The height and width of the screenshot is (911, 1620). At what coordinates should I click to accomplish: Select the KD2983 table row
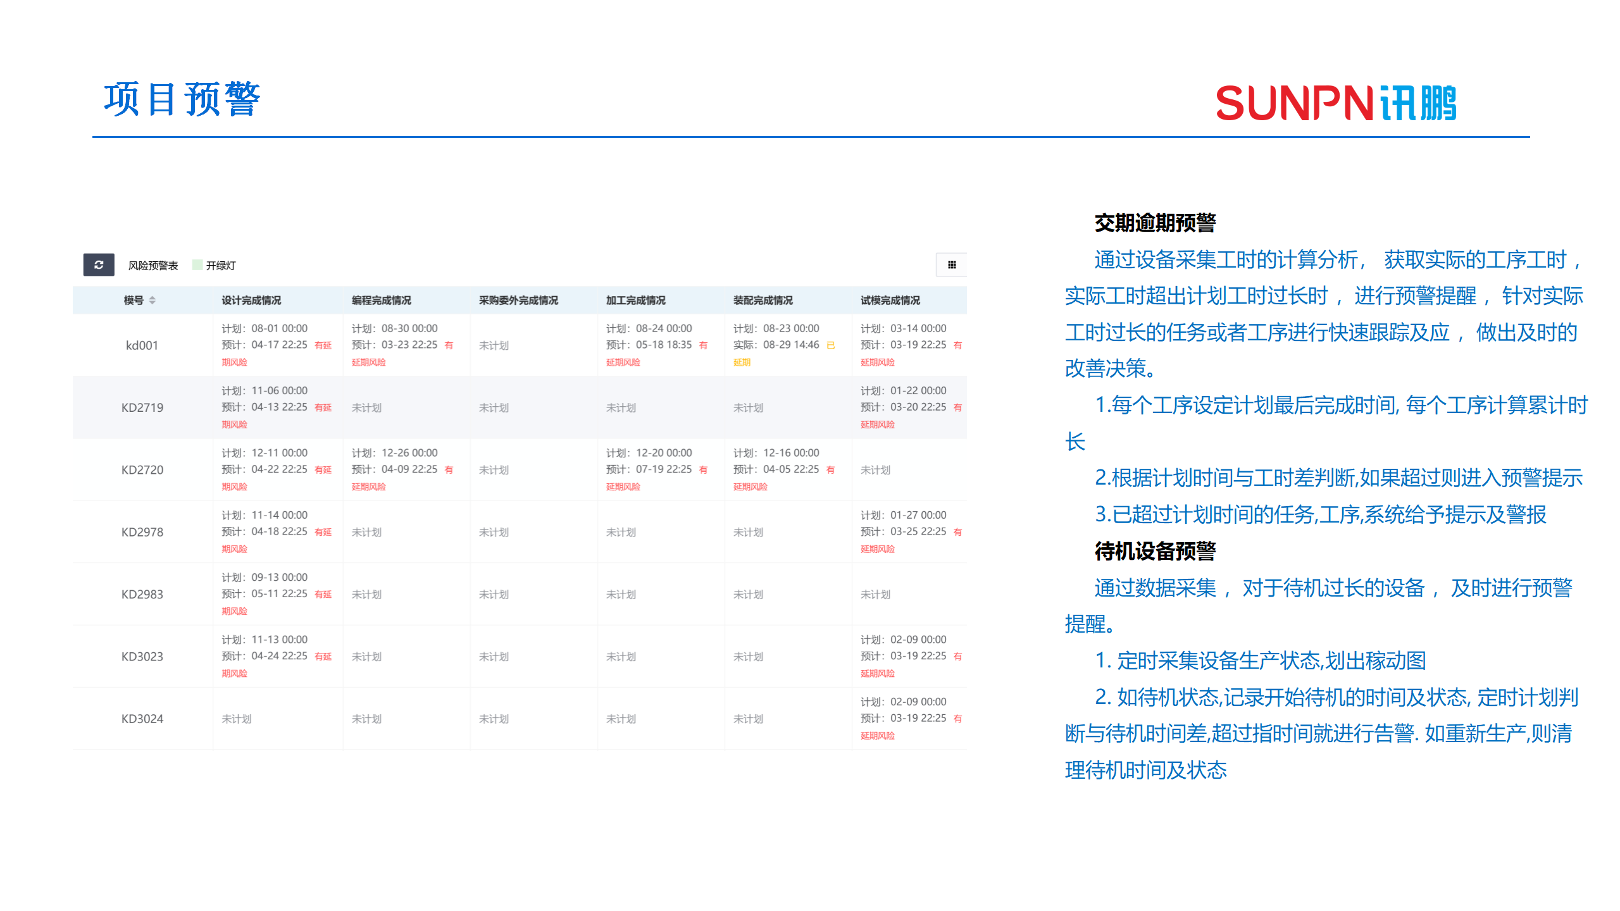(142, 593)
